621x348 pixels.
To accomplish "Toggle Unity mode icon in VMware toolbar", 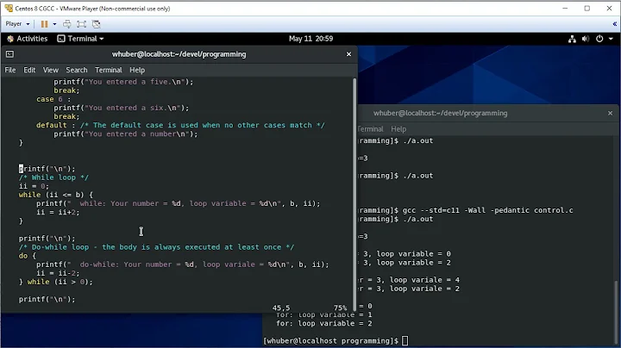I will (x=96, y=24).
